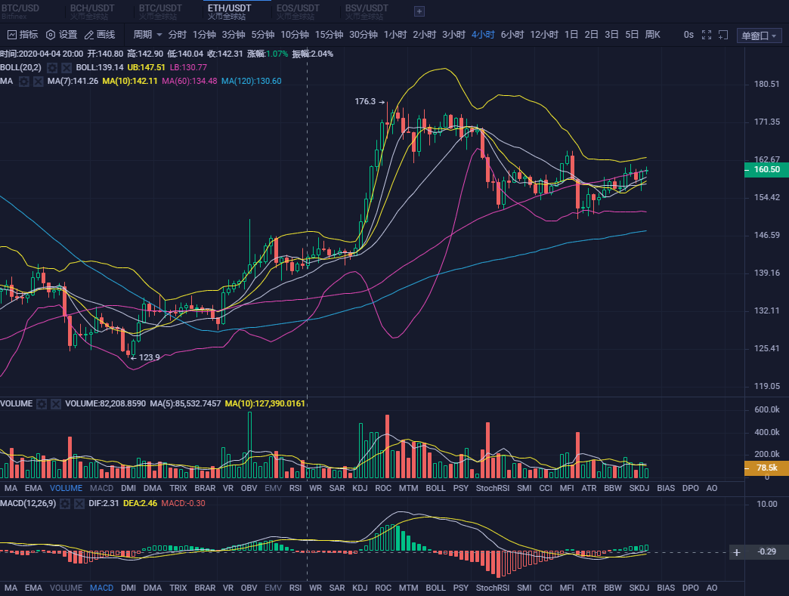
Task: Switch to the BCH/USDT tab
Action: click(x=92, y=11)
